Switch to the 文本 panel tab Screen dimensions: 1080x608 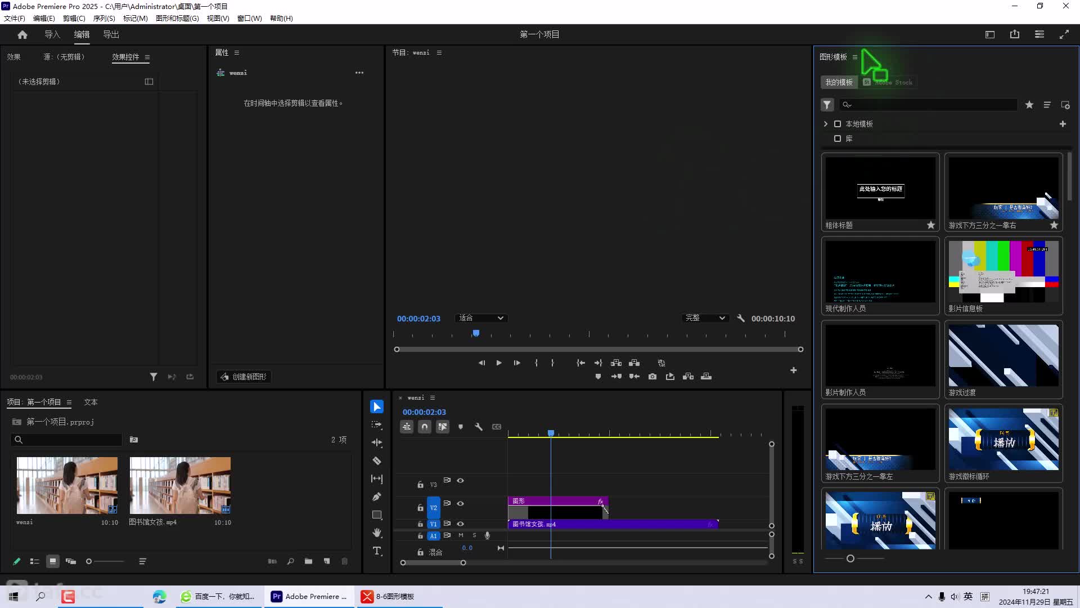coord(91,402)
